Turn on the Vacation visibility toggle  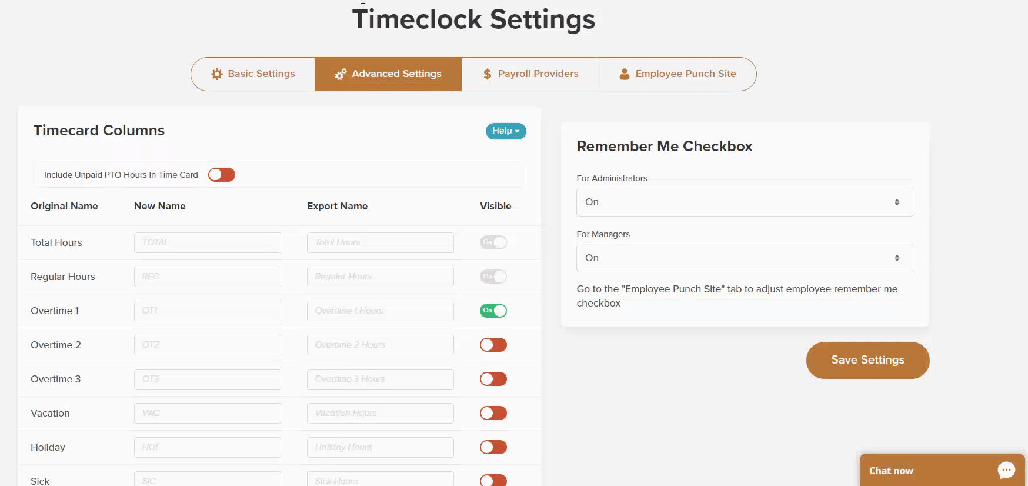pyautogui.click(x=493, y=412)
